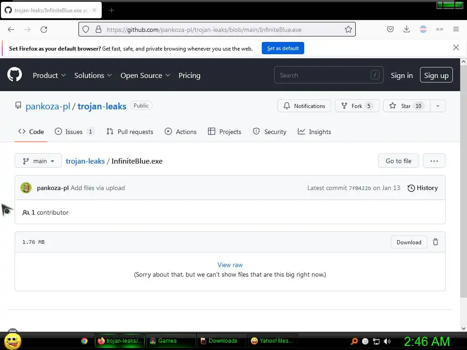Switch to Yahoo! Messenger taskbar window
The height and width of the screenshot is (350, 467).
pos(272,341)
